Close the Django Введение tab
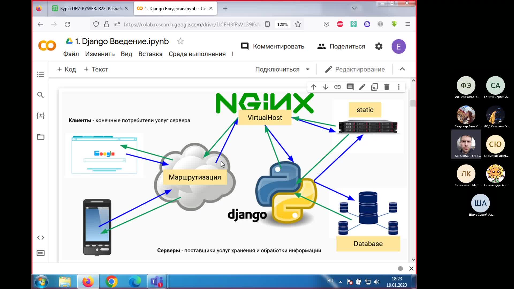Viewport: 514px width, 289px height. click(211, 8)
